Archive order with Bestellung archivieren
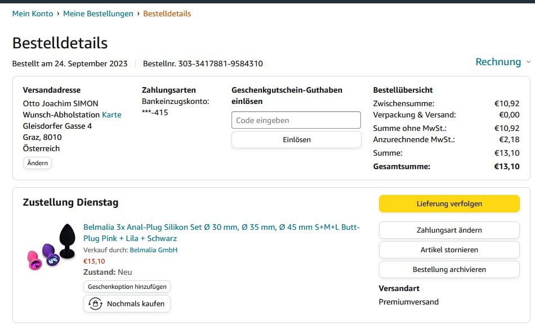 [449, 269]
